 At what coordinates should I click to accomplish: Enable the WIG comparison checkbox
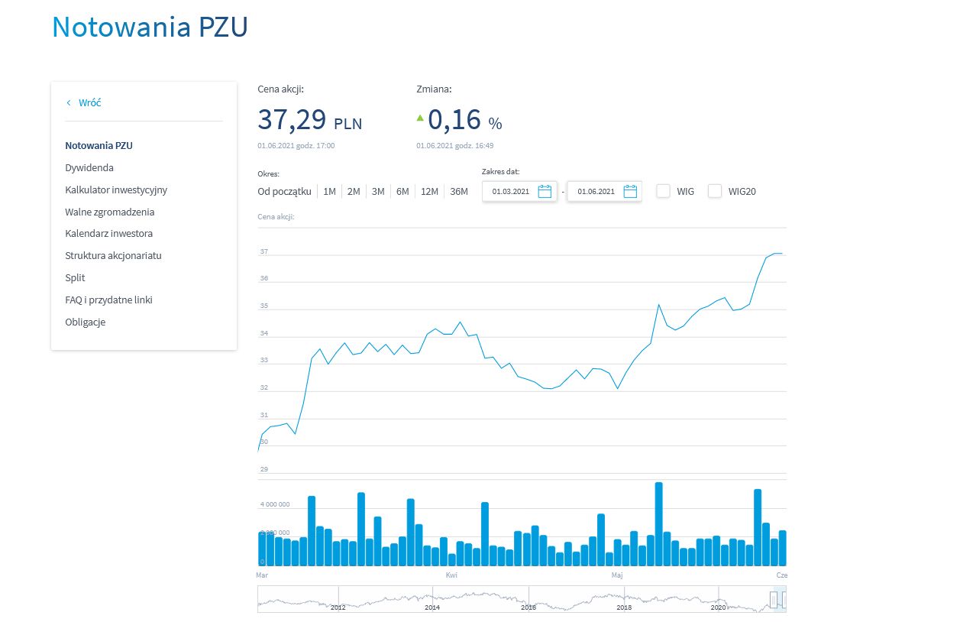pyautogui.click(x=663, y=191)
